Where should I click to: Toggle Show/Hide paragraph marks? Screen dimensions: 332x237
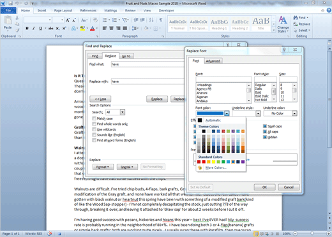(161, 20)
